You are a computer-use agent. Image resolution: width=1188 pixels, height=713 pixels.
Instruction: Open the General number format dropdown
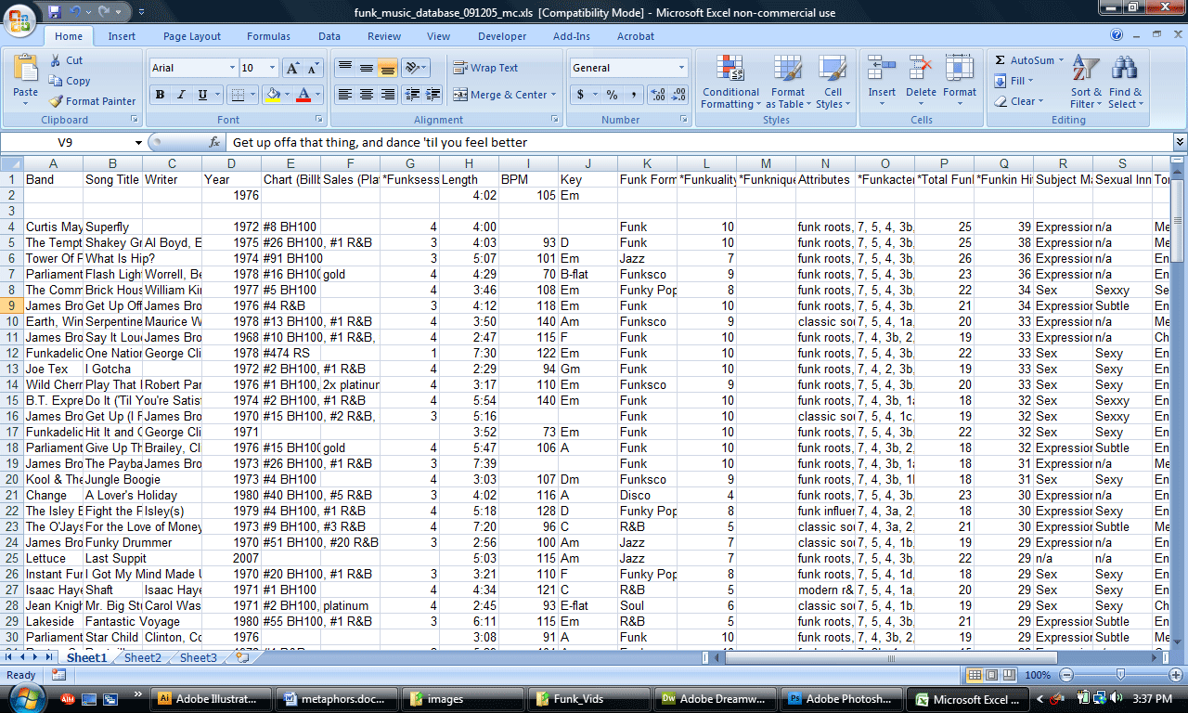tap(681, 68)
